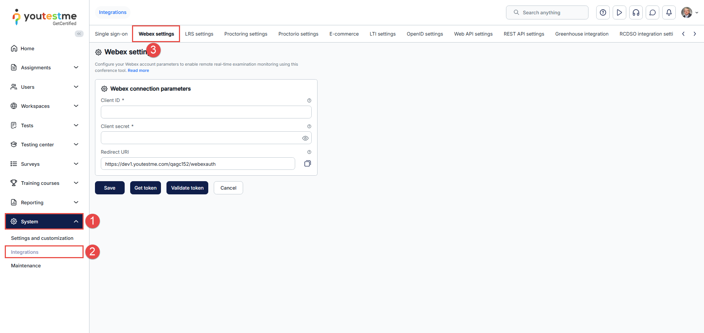
Task: Click the Reporting chart icon
Action: (x=14, y=202)
